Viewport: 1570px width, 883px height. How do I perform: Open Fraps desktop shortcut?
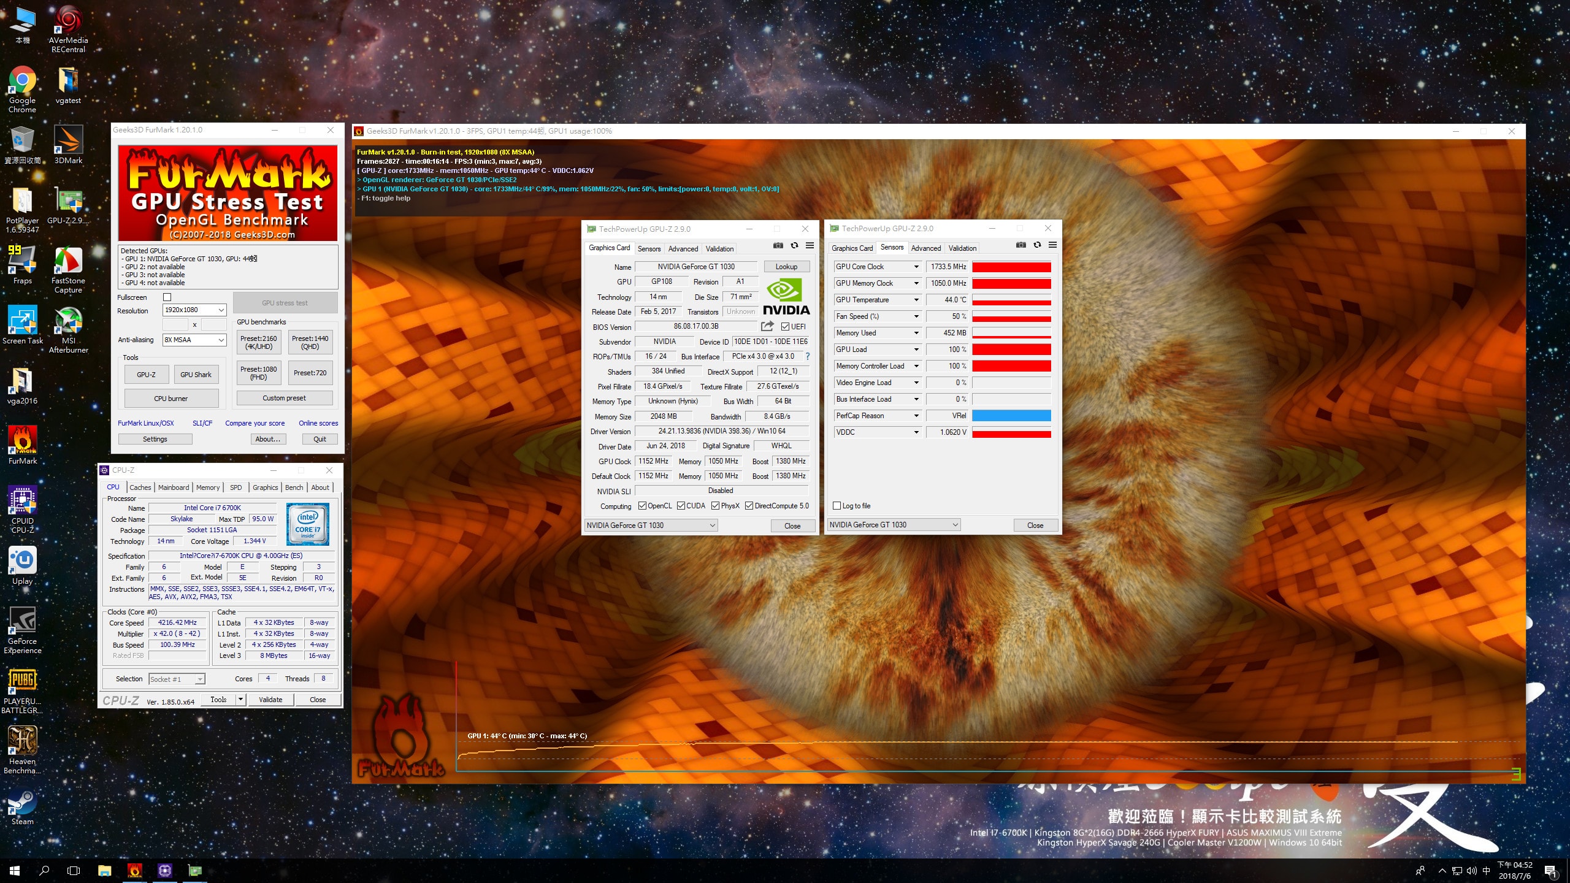(22, 266)
